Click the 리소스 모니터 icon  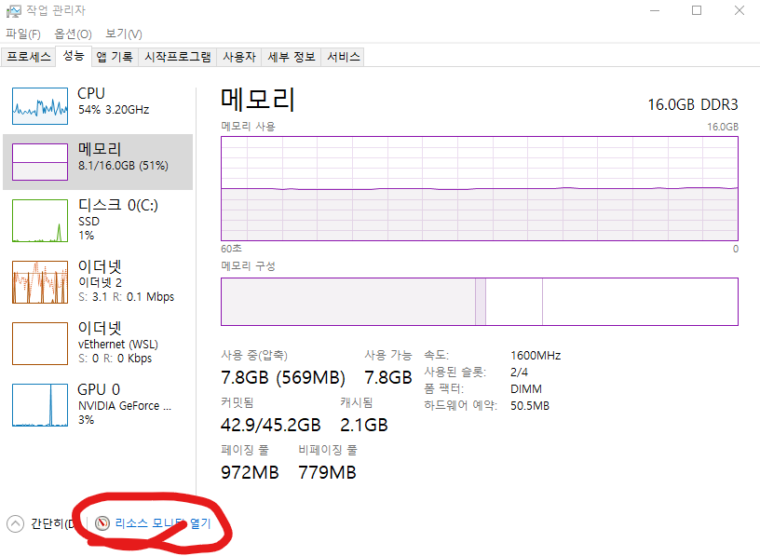click(103, 523)
